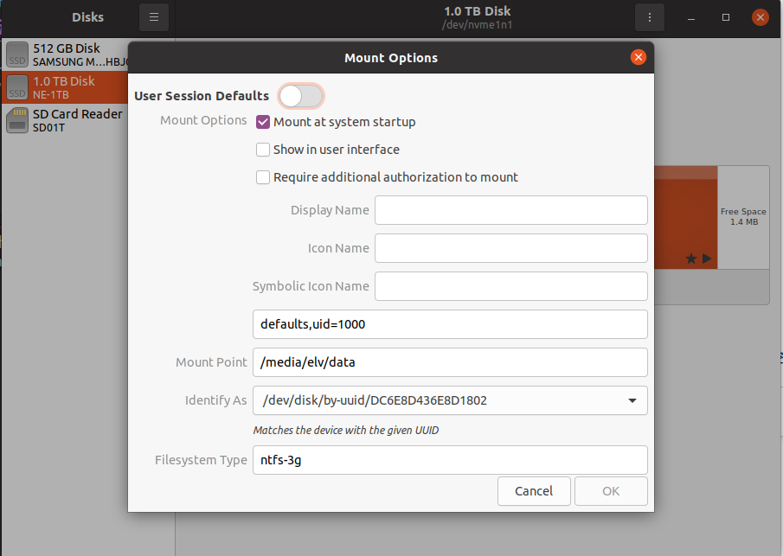Click the 1.0 TB SSD drive icon
The image size is (783, 556).
[17, 87]
